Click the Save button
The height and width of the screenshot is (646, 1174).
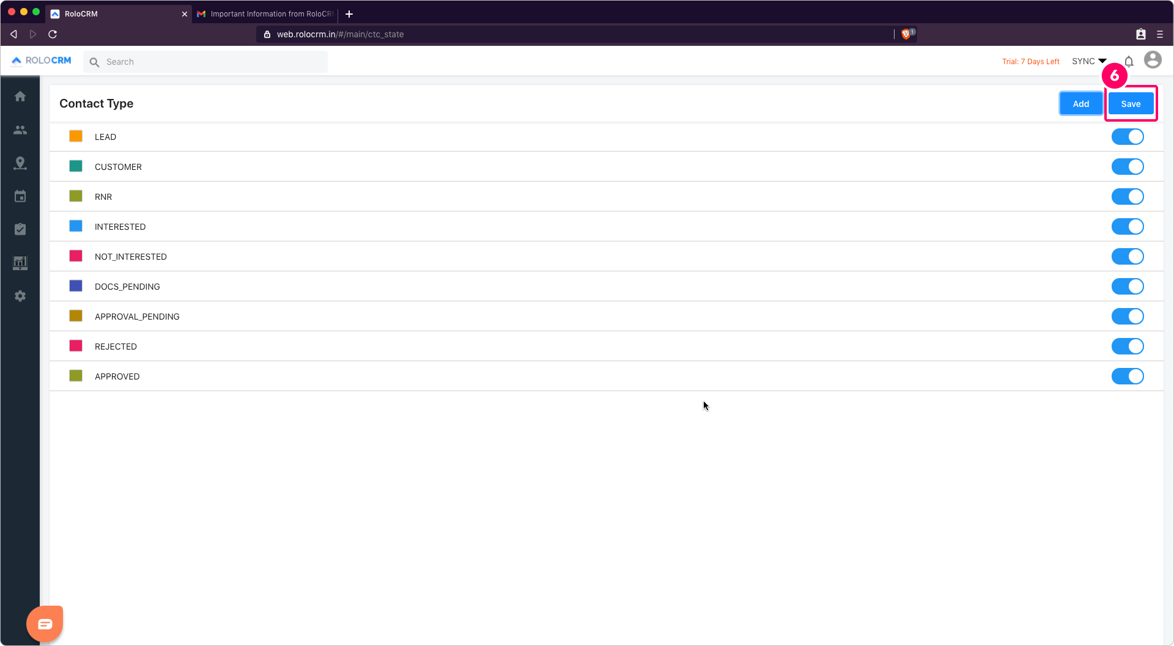coord(1131,104)
